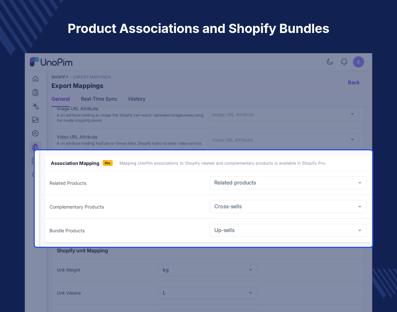Open Complementary Products Cross-sells dropdown
Image resolution: width=397 pixels, height=312 pixels.
[288, 207]
